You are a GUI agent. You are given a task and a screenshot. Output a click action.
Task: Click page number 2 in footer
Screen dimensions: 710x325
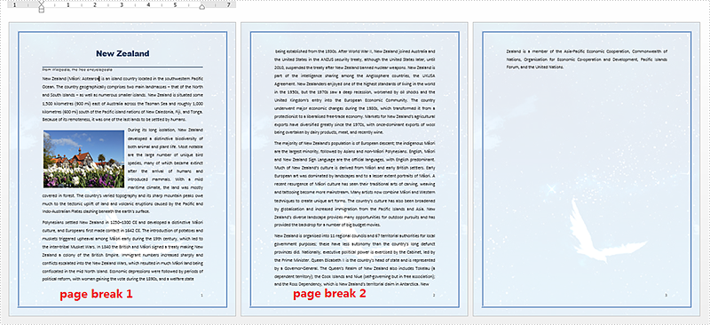(x=433, y=295)
